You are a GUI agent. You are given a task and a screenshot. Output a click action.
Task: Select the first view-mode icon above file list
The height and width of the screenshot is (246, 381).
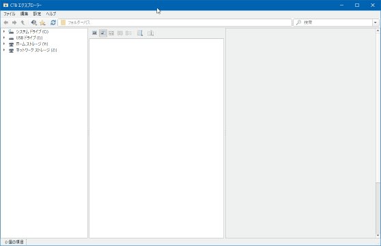pos(94,33)
